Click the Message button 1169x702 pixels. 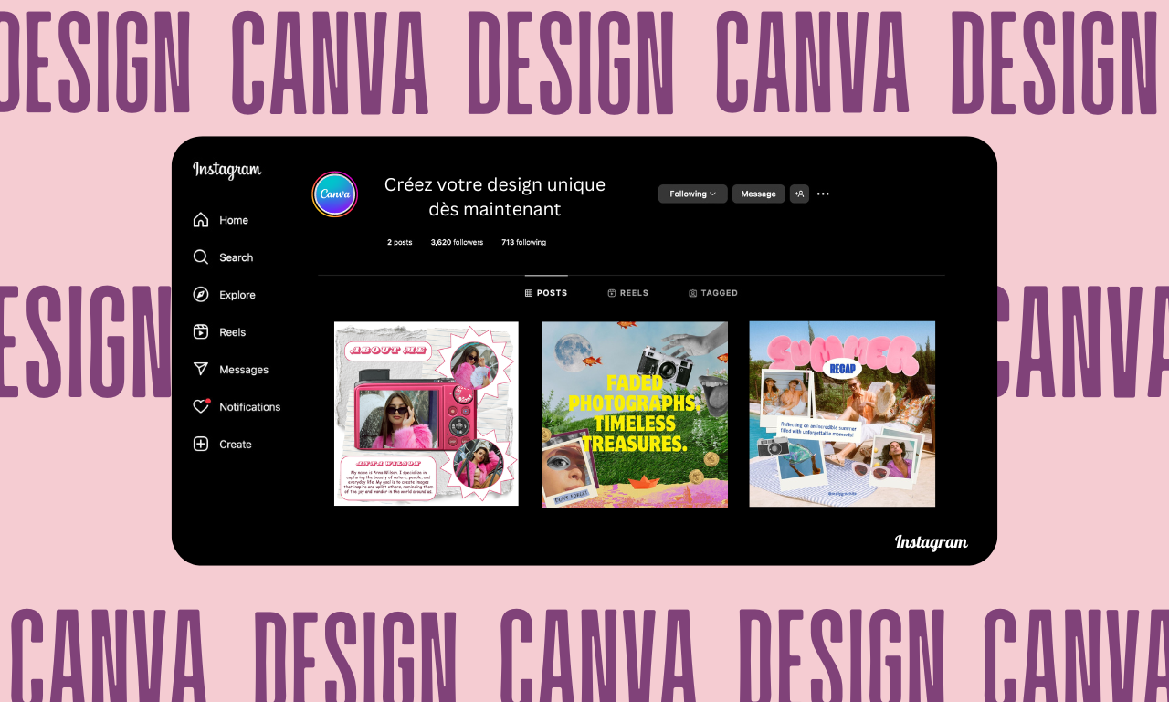coord(758,194)
